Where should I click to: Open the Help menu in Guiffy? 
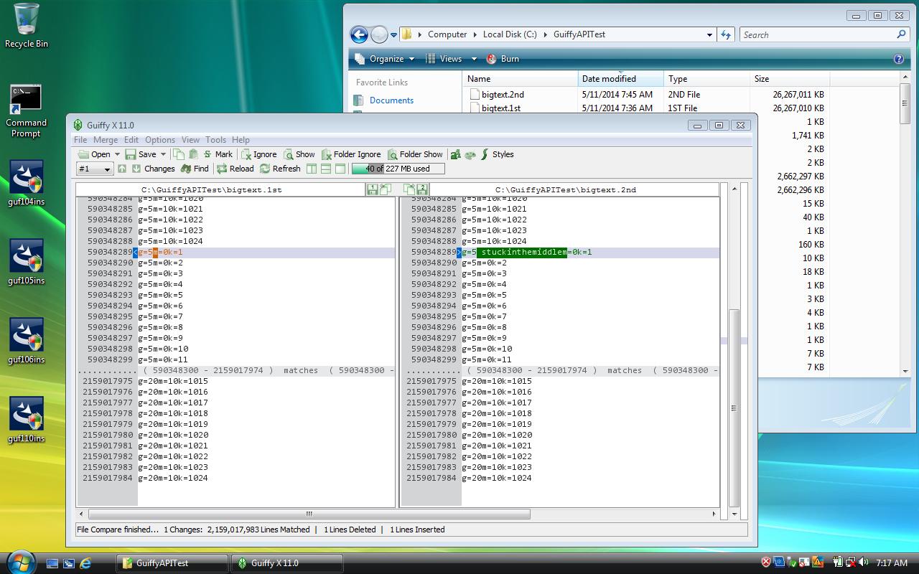[x=241, y=140]
